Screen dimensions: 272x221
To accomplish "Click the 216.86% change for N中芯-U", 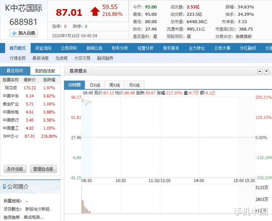I will 49,136.
